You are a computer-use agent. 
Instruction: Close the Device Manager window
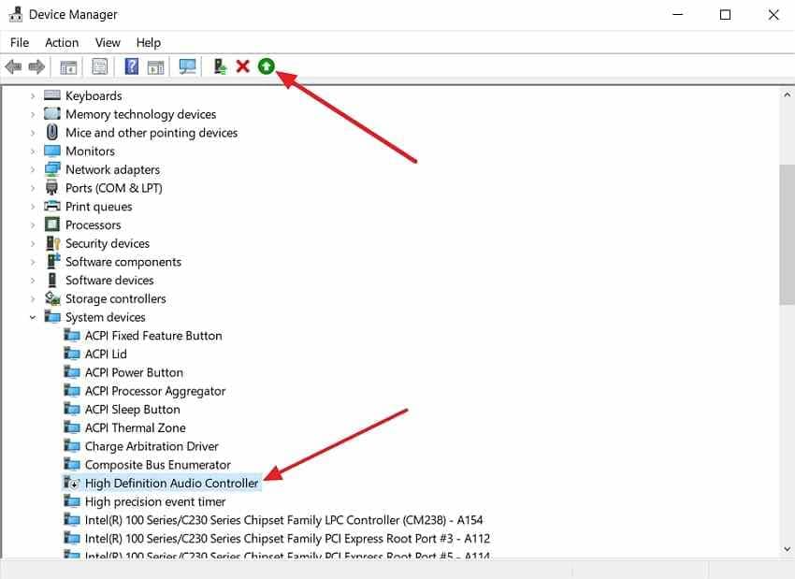pos(773,15)
